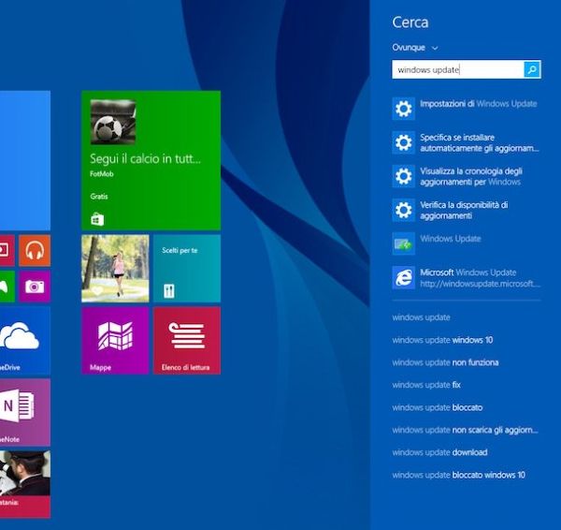
Task: Click gear icon beside Specifica se installare
Action: (x=404, y=142)
